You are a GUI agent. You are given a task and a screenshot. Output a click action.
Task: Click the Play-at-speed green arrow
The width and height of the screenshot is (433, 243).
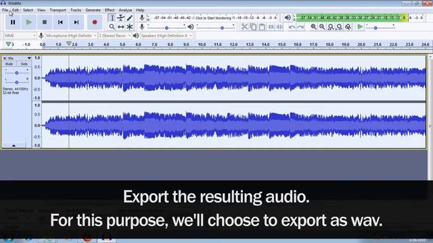tap(360, 27)
